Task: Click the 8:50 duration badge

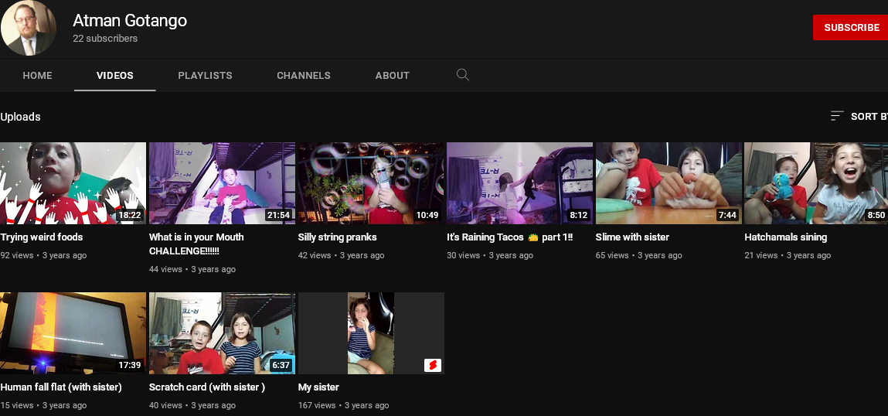Action: pos(876,216)
